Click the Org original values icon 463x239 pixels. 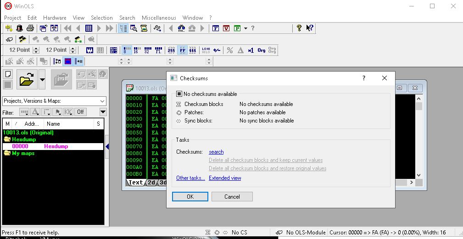click(x=261, y=50)
